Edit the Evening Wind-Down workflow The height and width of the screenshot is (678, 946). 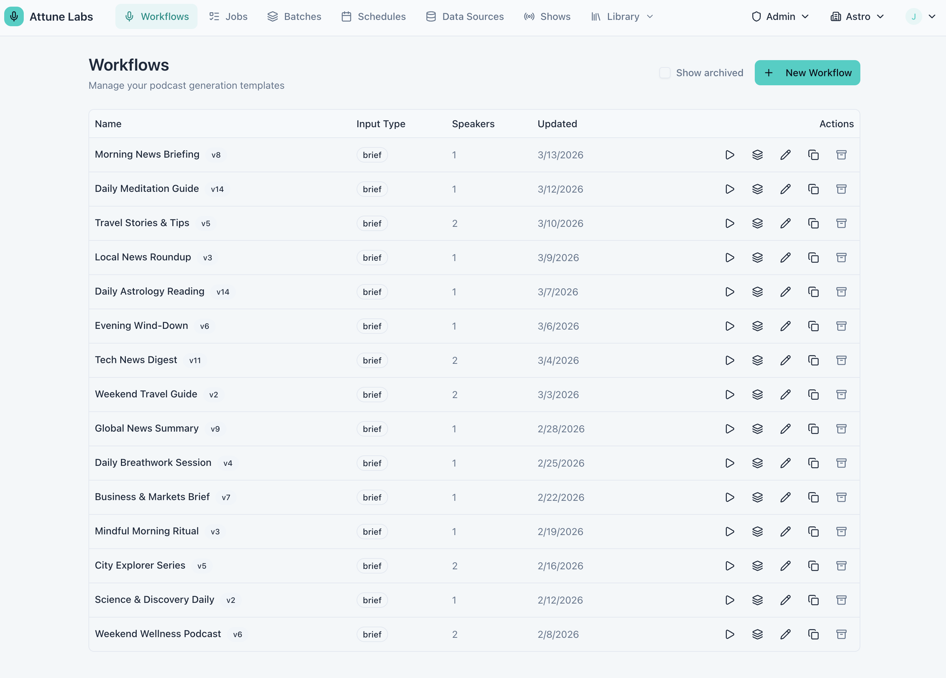(786, 326)
